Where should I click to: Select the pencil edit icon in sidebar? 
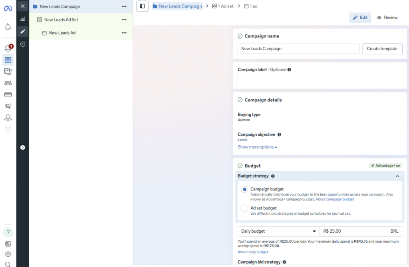click(23, 32)
